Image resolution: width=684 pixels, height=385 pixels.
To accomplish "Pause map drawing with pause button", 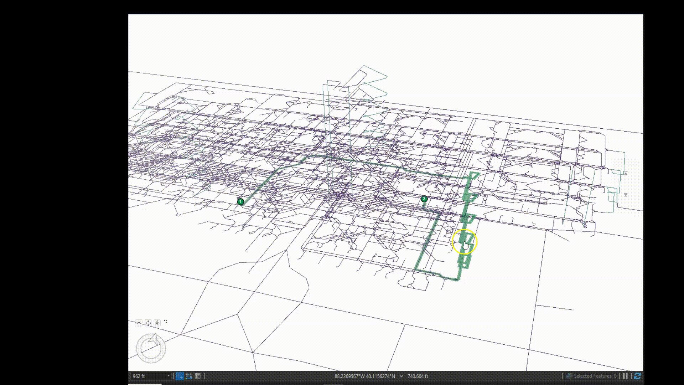I will [x=625, y=376].
